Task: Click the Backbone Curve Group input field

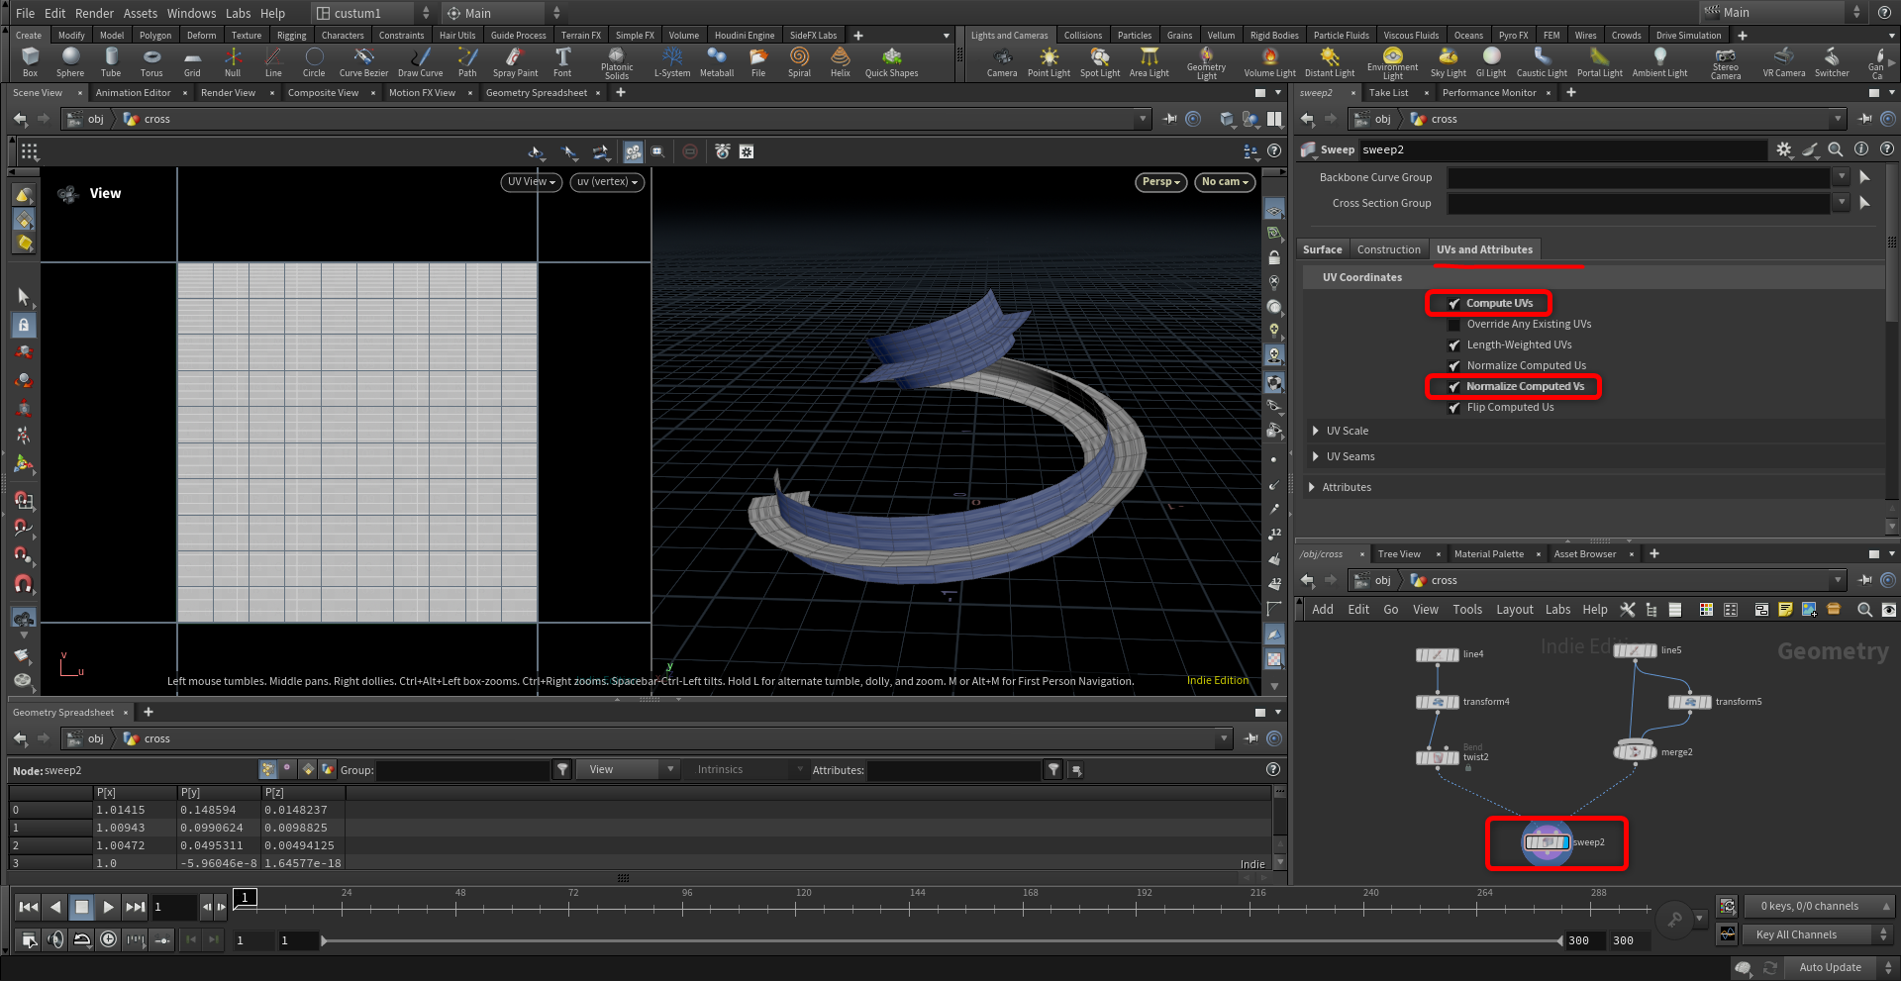Action: point(1638,177)
